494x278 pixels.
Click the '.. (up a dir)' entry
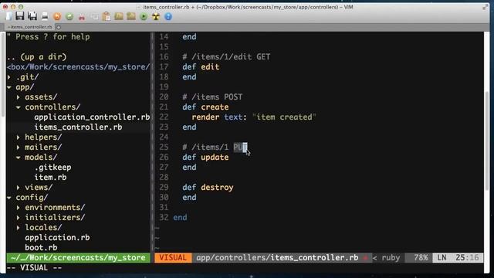(x=36, y=56)
